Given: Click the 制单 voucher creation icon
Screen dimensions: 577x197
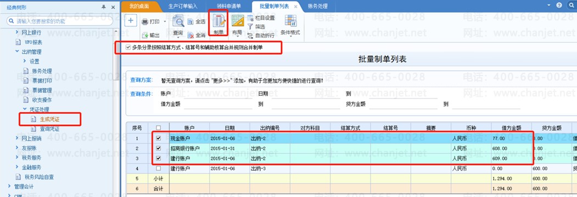Looking at the screenshot, I should (x=219, y=21).
